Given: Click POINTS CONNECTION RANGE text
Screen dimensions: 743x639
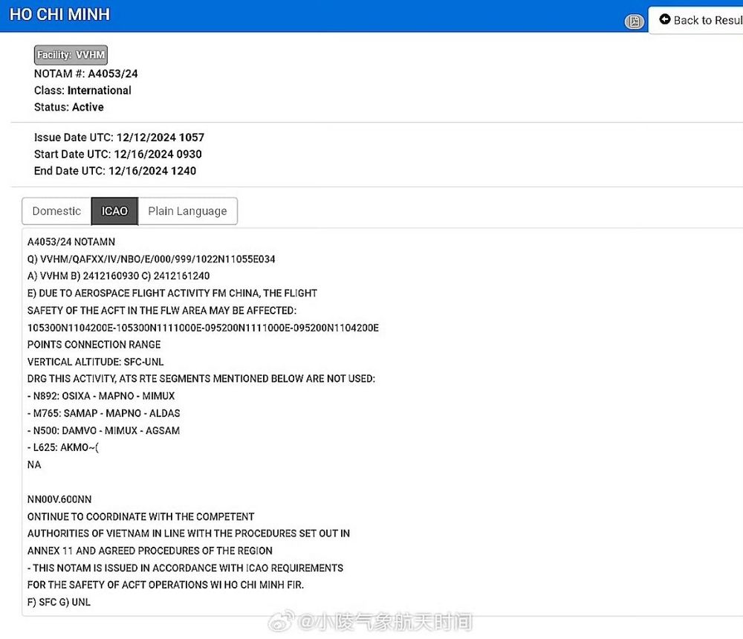Looking at the screenshot, I should tap(94, 345).
